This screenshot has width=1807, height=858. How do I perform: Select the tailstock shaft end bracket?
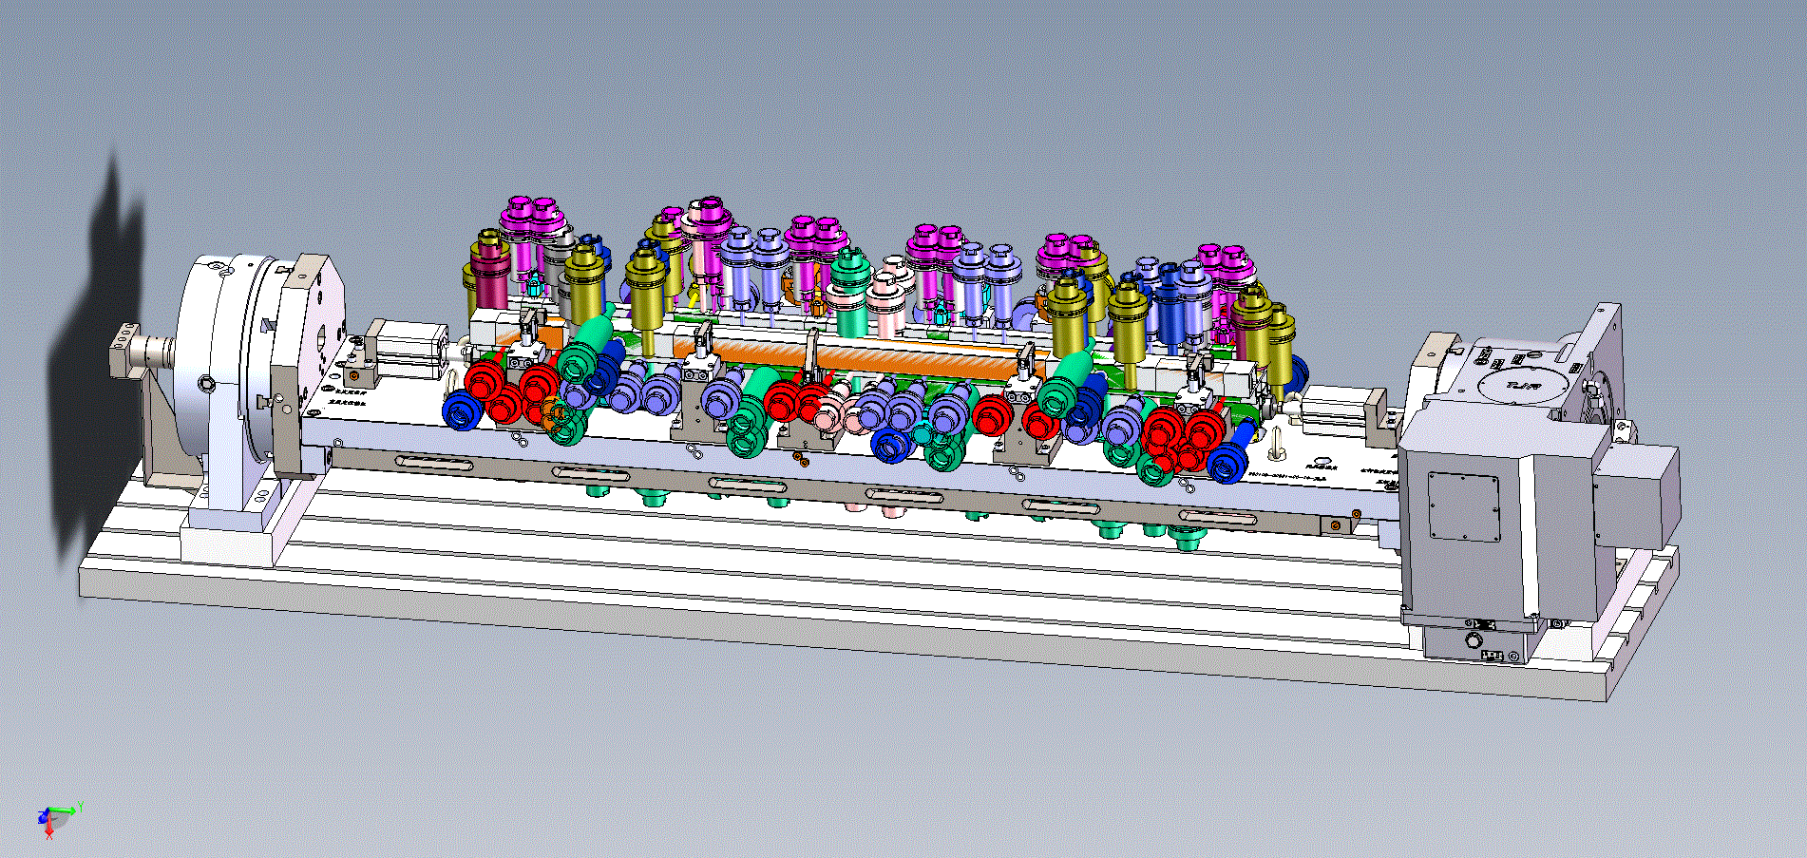[124, 349]
